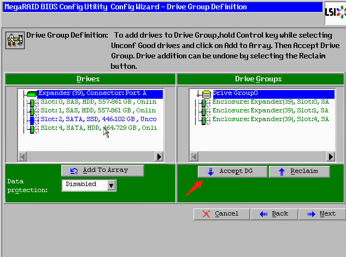Go Back to previous wizard step
The height and width of the screenshot is (257, 346).
(274, 214)
